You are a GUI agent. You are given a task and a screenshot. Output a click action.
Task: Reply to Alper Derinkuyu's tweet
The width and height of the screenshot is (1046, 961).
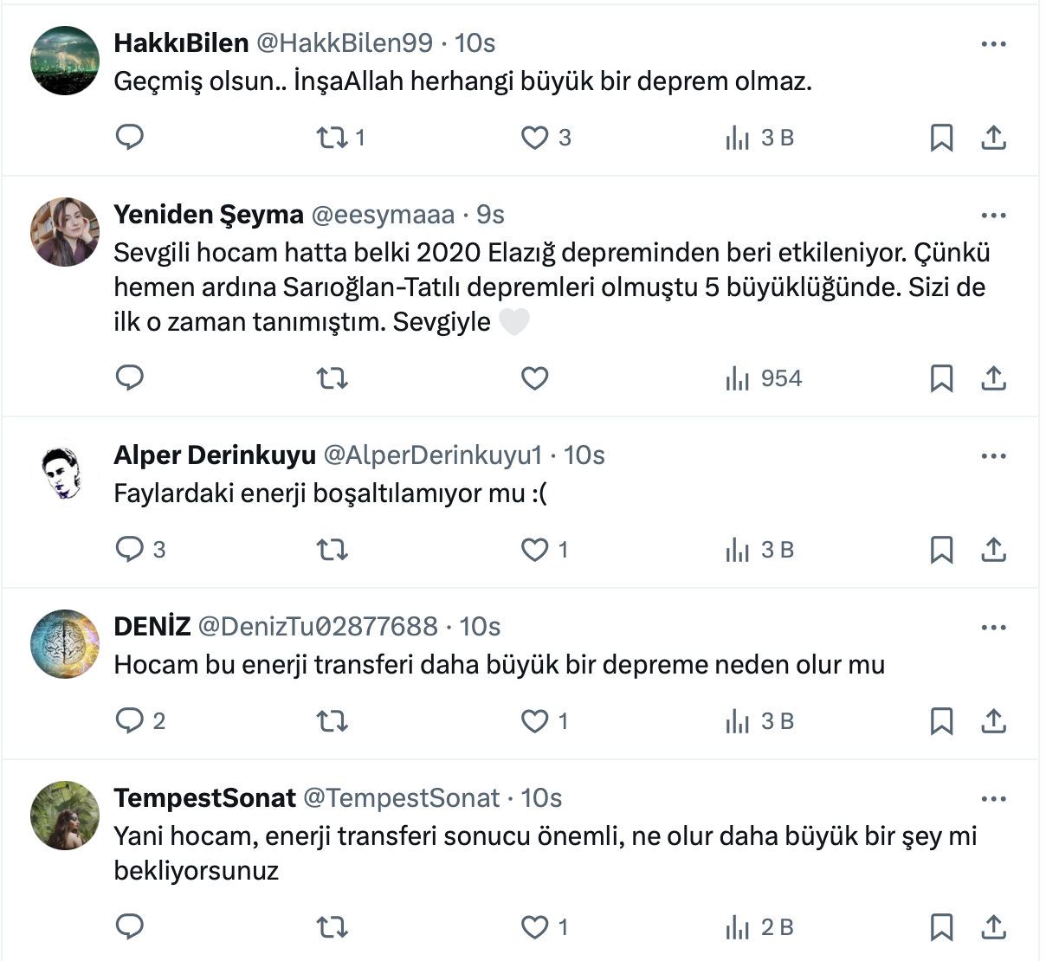click(x=130, y=550)
